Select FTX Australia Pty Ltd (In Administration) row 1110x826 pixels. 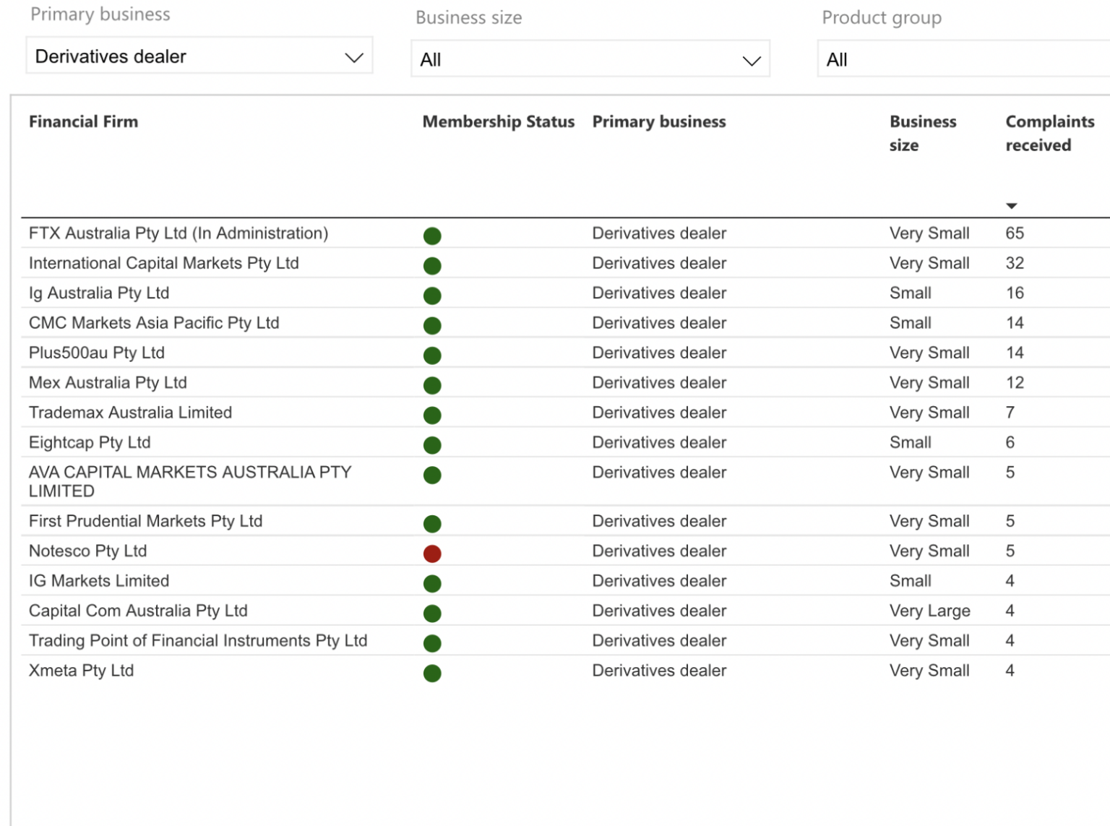565,233
